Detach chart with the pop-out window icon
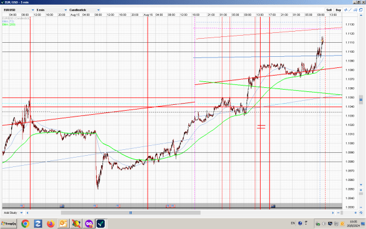Image resolution: width=366 pixels, height=229 pixels. tap(361, 10)
